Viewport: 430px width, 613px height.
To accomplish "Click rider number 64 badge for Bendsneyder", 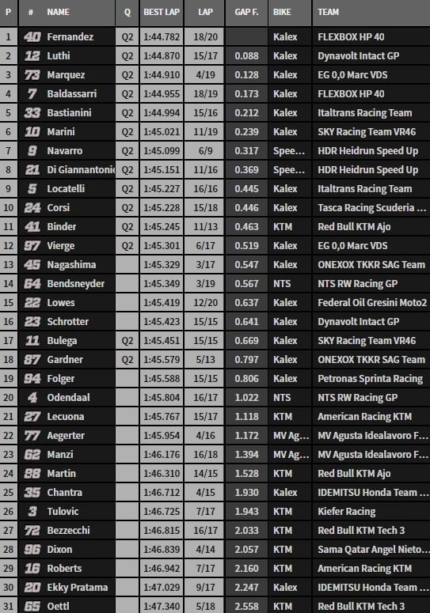I will click(32, 283).
